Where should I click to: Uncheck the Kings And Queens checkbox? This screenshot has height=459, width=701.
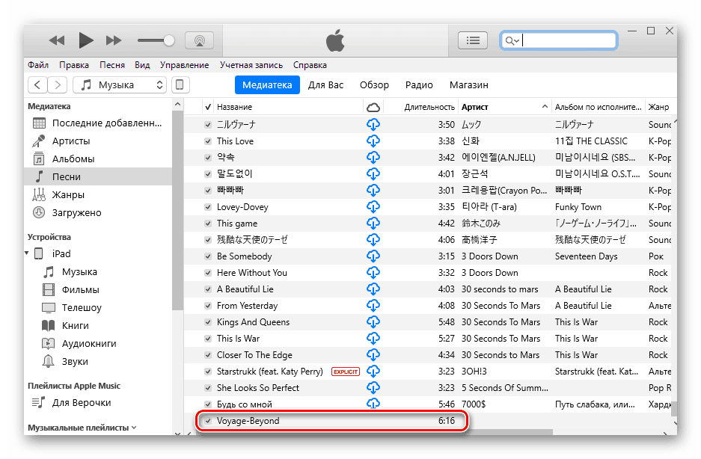[x=208, y=322]
